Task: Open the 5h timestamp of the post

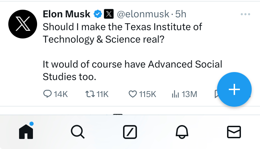Action: point(181,14)
